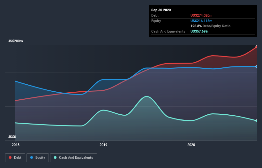Click the US$57.699m cash value

[x=200, y=31]
